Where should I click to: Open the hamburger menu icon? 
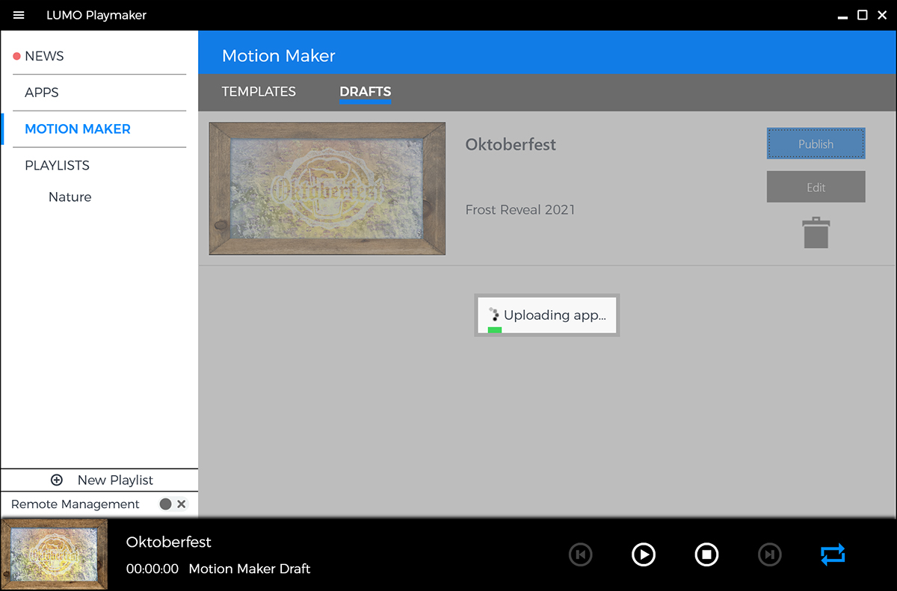pyautogui.click(x=19, y=15)
